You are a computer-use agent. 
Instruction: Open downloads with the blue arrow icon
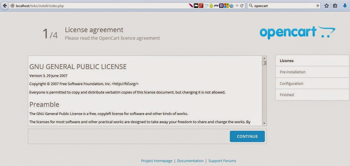[345, 6]
